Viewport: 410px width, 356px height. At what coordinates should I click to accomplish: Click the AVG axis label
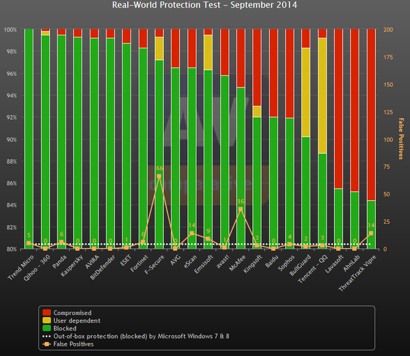pyautogui.click(x=176, y=260)
